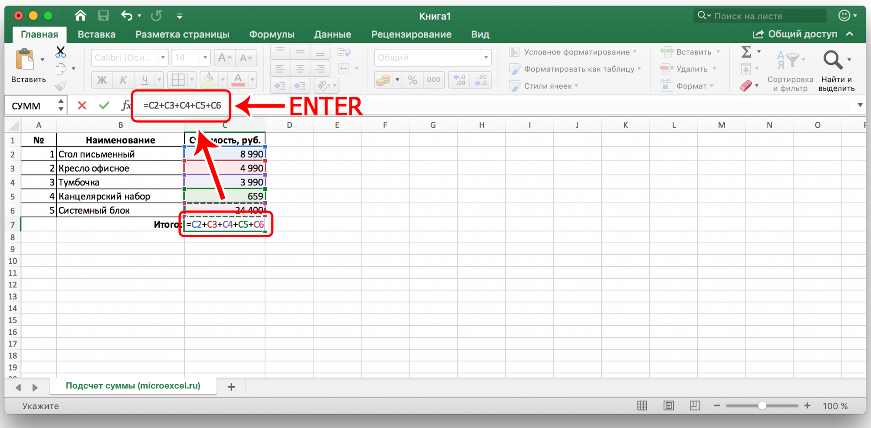Copy selection with the copy icon

tap(61, 69)
